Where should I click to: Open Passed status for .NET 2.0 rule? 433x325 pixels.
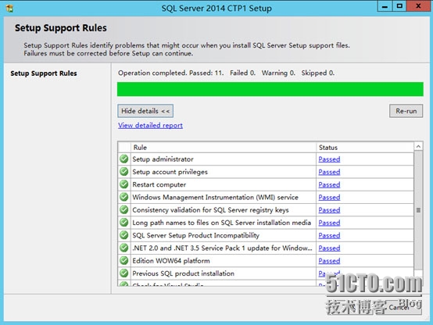point(329,248)
